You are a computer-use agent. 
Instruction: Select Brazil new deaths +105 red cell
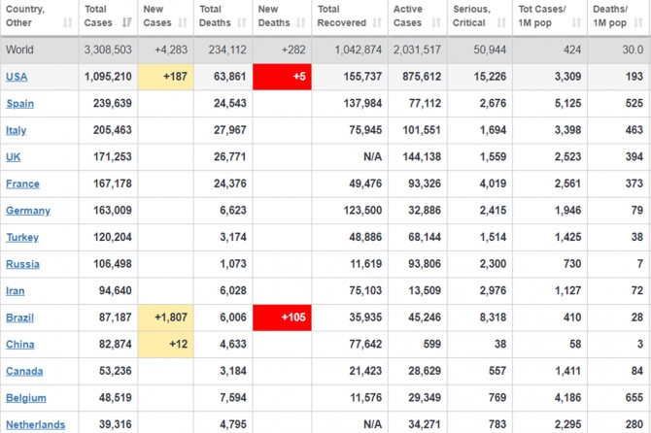point(282,317)
